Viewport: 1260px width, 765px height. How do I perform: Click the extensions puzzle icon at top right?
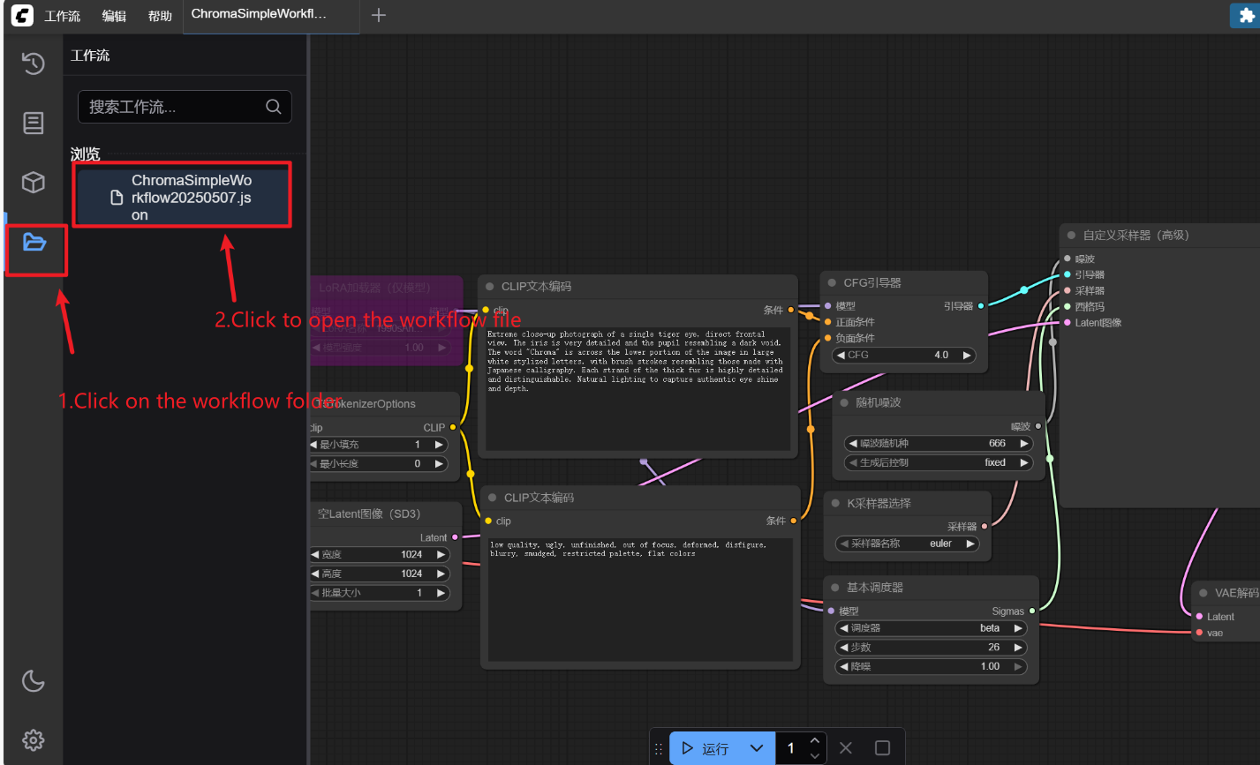click(x=1246, y=16)
